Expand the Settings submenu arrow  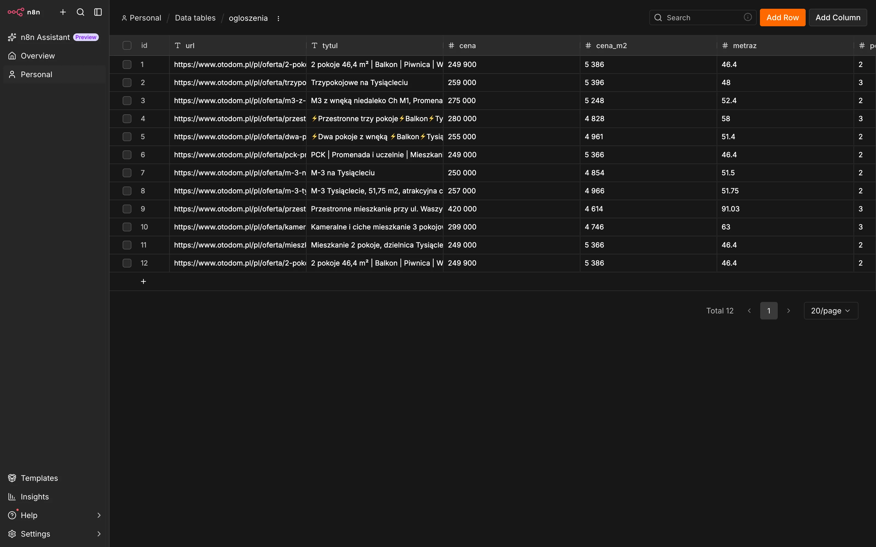coord(99,534)
